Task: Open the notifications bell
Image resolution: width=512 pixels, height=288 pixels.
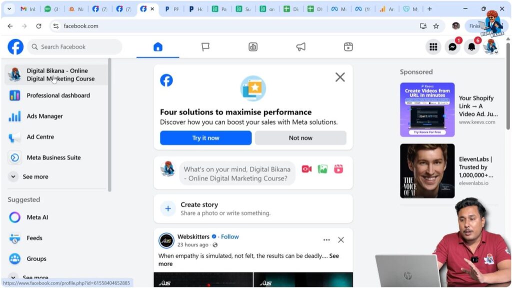Action: click(x=471, y=47)
